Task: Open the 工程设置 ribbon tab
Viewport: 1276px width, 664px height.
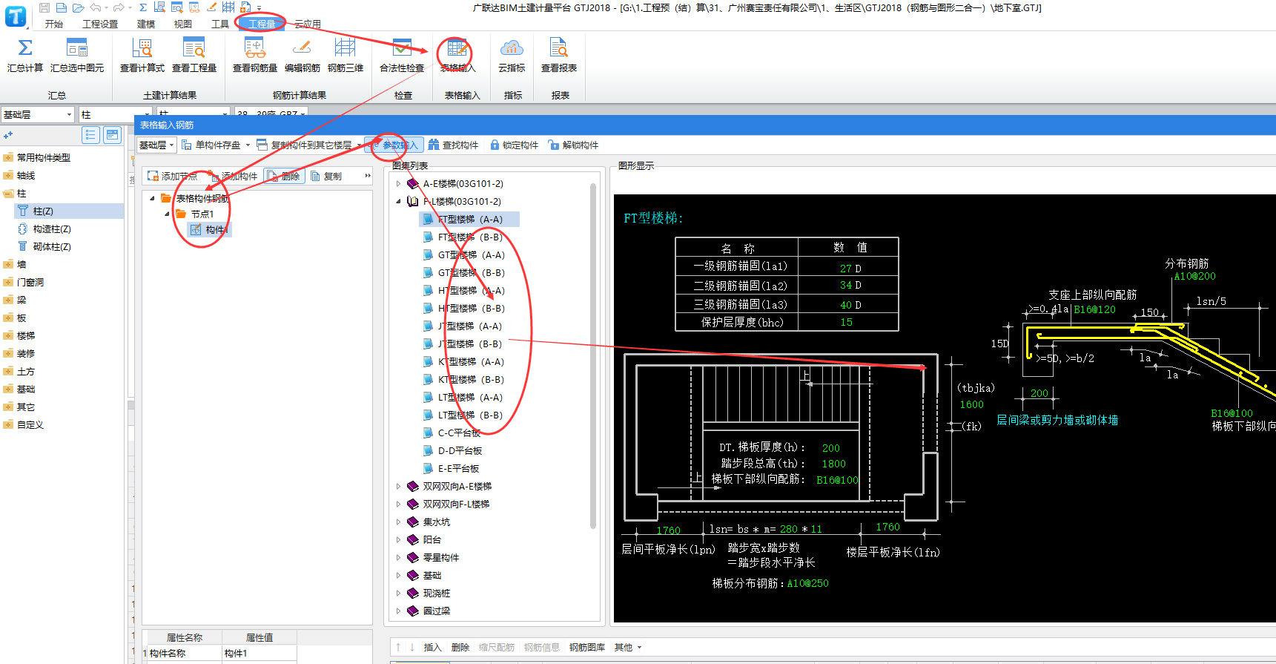Action: pyautogui.click(x=100, y=24)
